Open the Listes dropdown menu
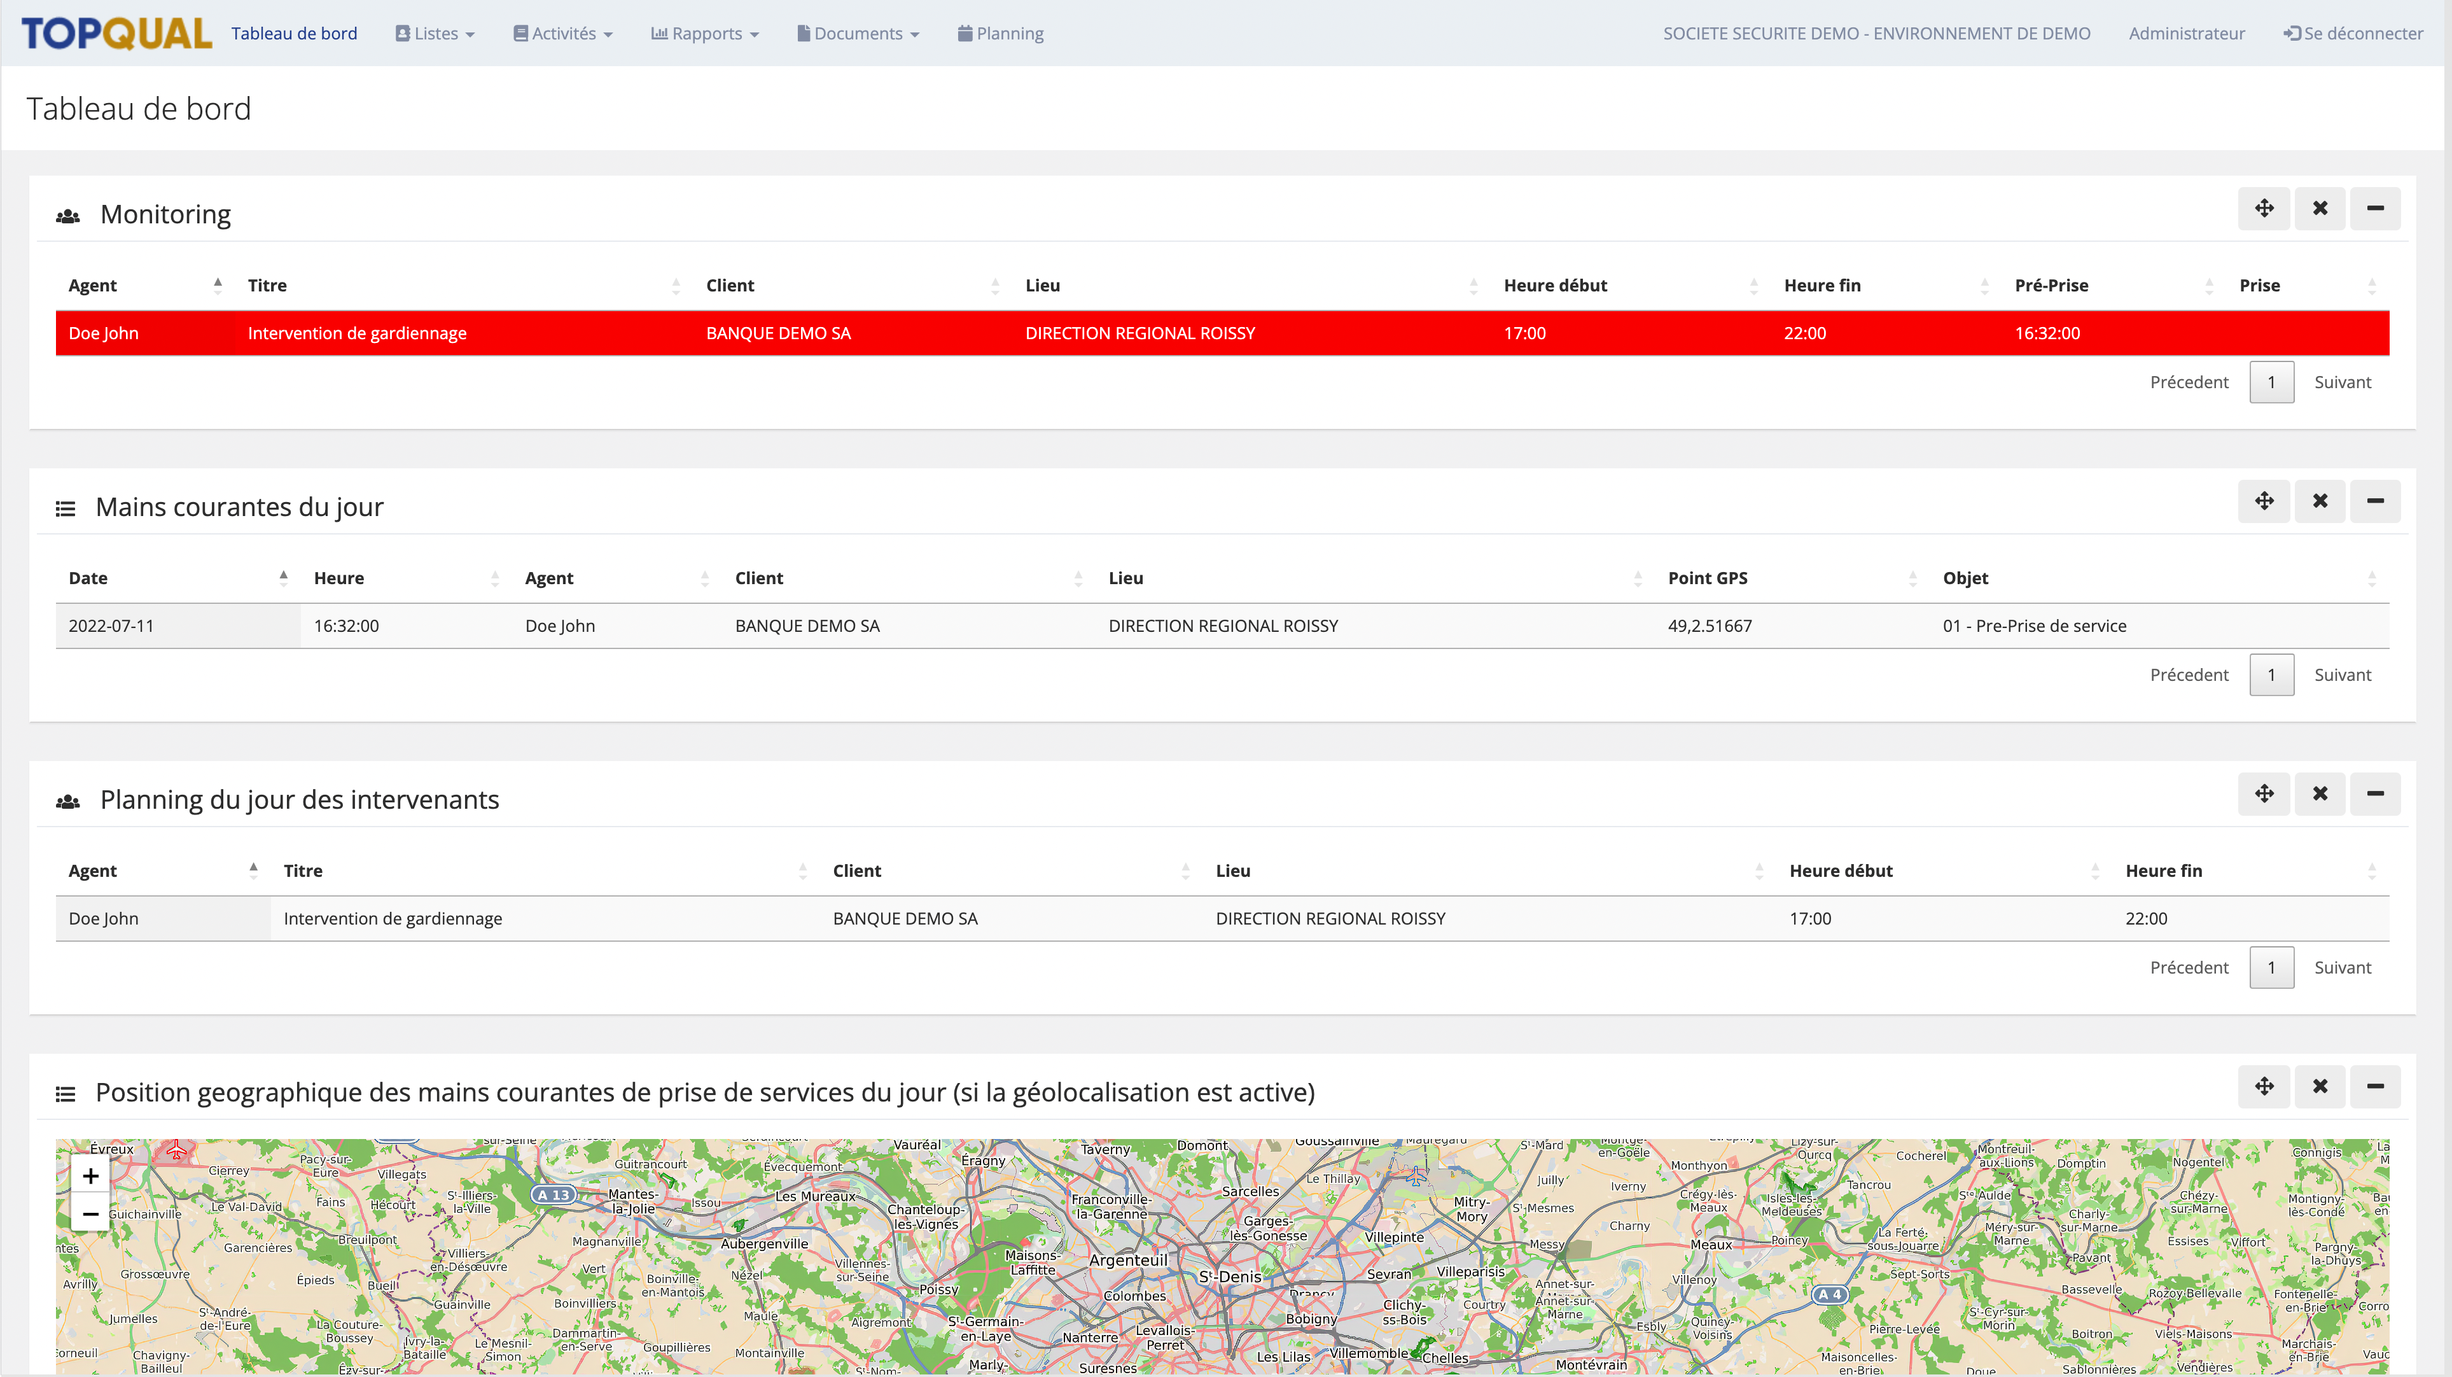Viewport: 2452px width, 1377px height. click(x=435, y=33)
